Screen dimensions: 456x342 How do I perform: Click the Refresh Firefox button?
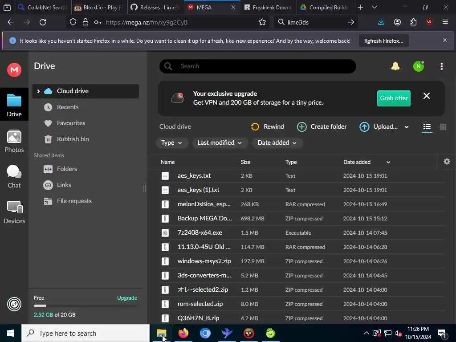(x=383, y=41)
